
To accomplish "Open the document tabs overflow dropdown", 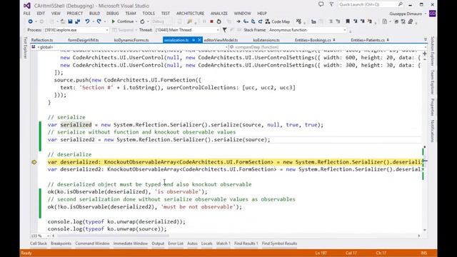I will click(x=426, y=40).
